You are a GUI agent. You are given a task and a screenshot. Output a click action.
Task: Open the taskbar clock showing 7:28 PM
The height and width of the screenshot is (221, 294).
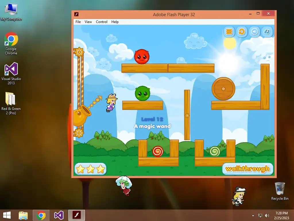pyautogui.click(x=281, y=215)
